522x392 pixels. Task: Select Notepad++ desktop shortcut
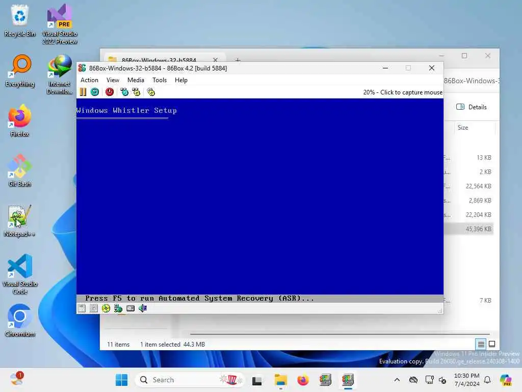click(x=20, y=220)
